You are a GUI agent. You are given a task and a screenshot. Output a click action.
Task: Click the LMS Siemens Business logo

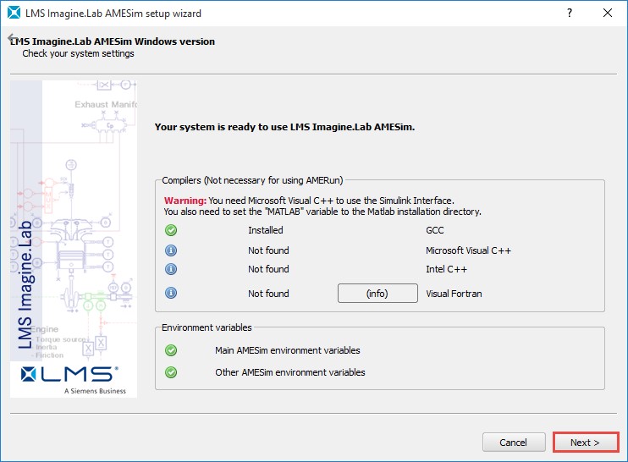tap(74, 377)
